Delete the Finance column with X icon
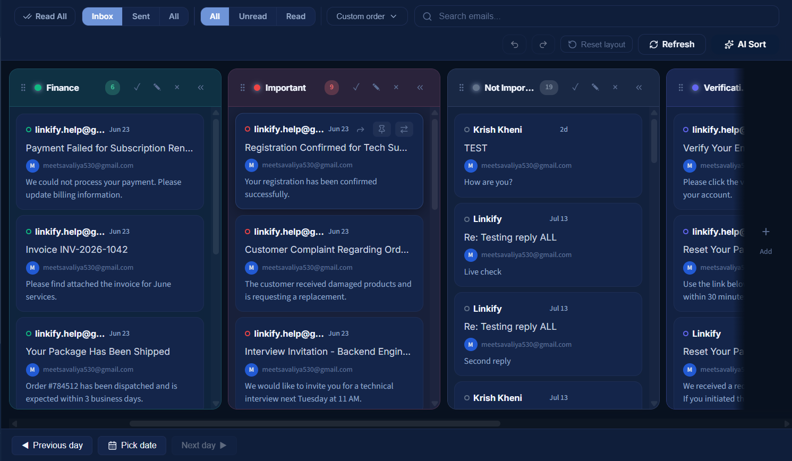This screenshot has width=792, height=461. click(x=177, y=87)
